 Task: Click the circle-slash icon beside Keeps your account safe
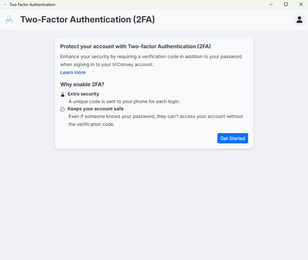63,109
